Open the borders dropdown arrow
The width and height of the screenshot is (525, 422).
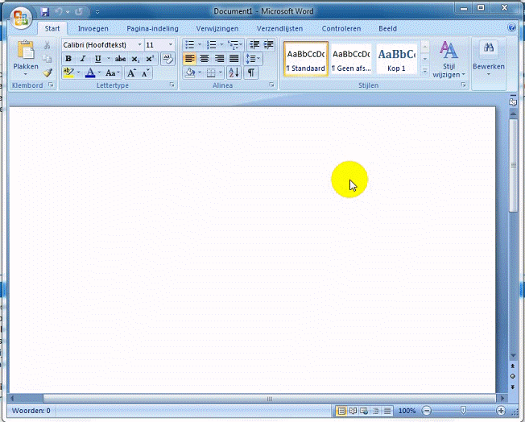[221, 72]
